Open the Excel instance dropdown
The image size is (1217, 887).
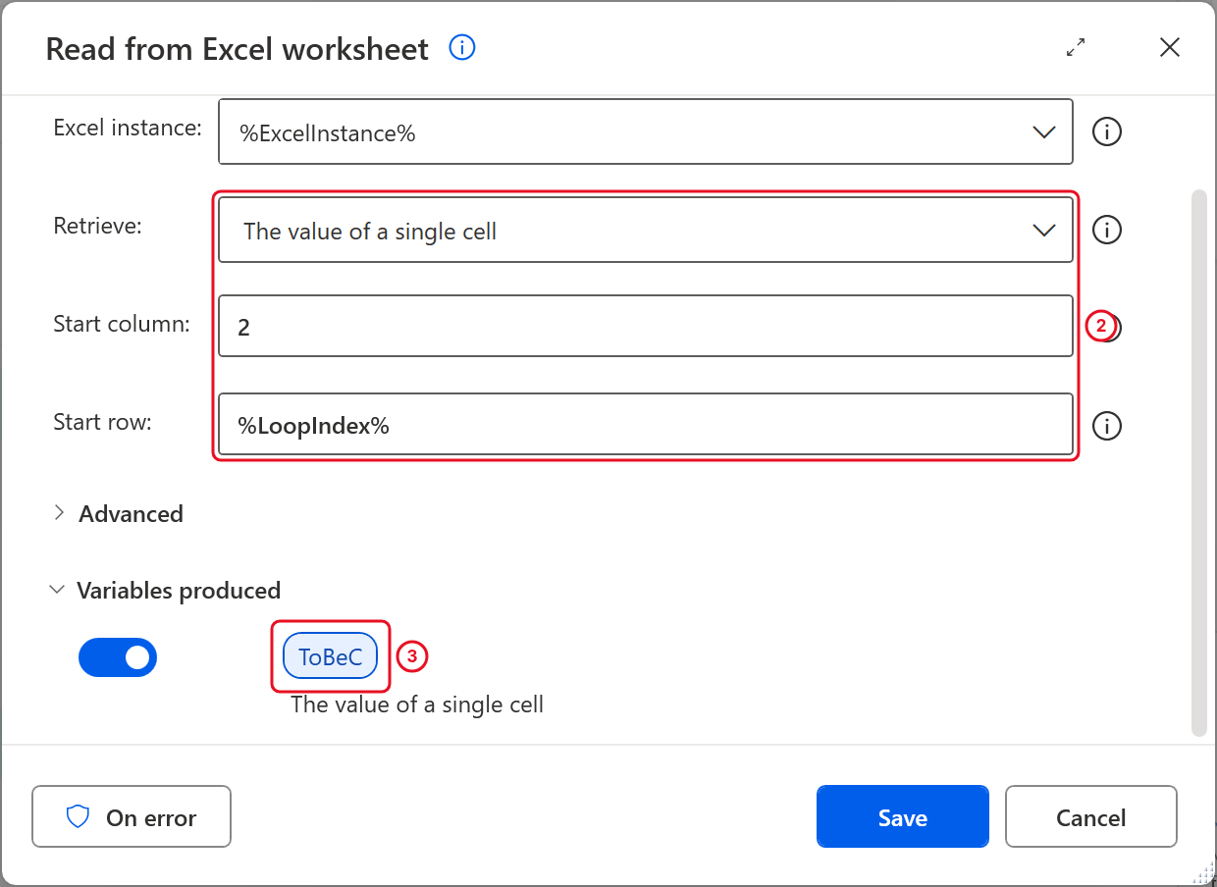pos(646,131)
